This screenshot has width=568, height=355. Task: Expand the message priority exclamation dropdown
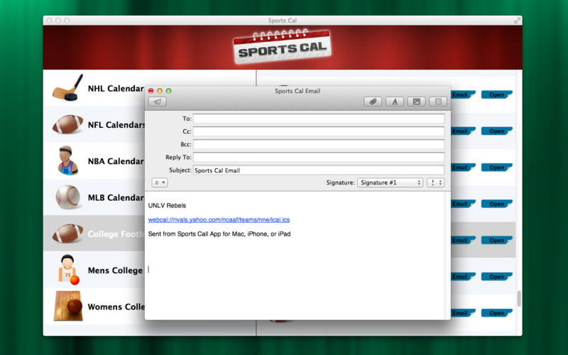point(436,182)
